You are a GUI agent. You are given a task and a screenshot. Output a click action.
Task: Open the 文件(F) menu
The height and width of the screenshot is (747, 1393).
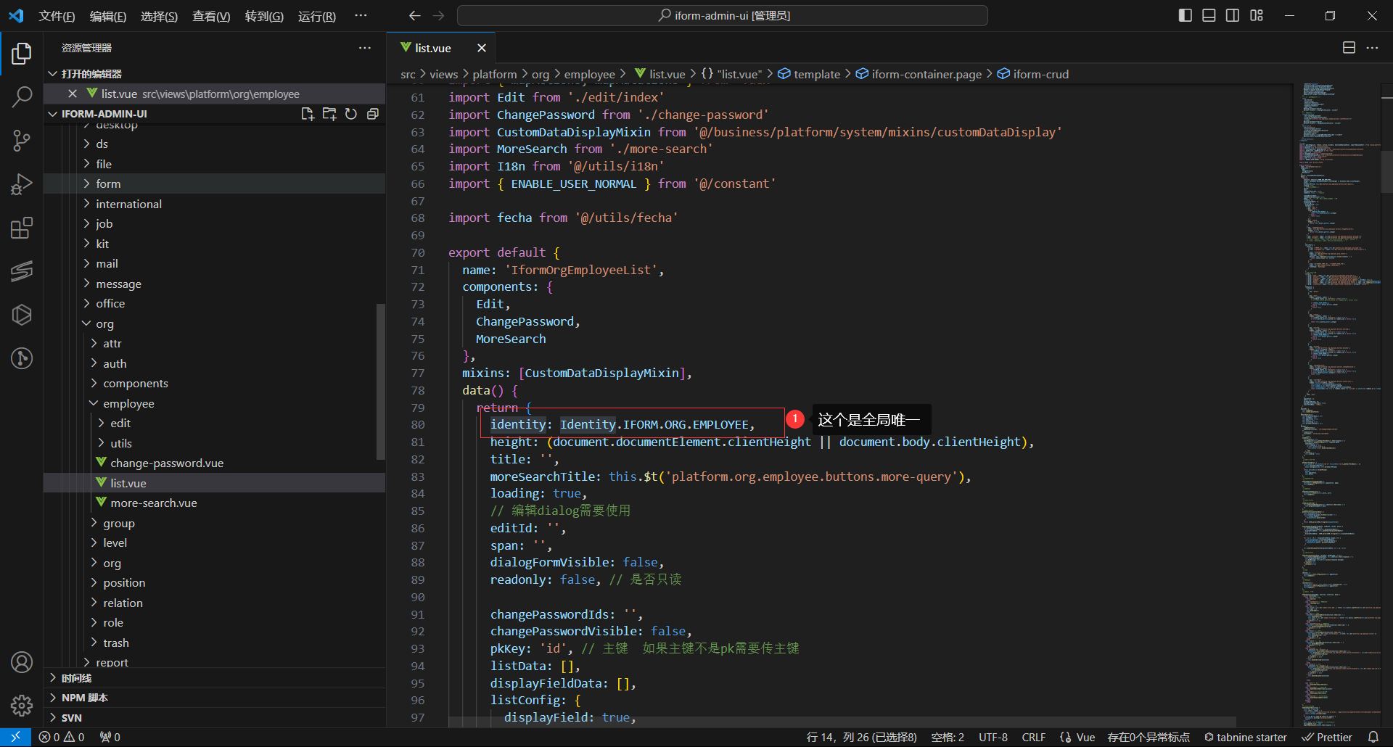tap(57, 16)
